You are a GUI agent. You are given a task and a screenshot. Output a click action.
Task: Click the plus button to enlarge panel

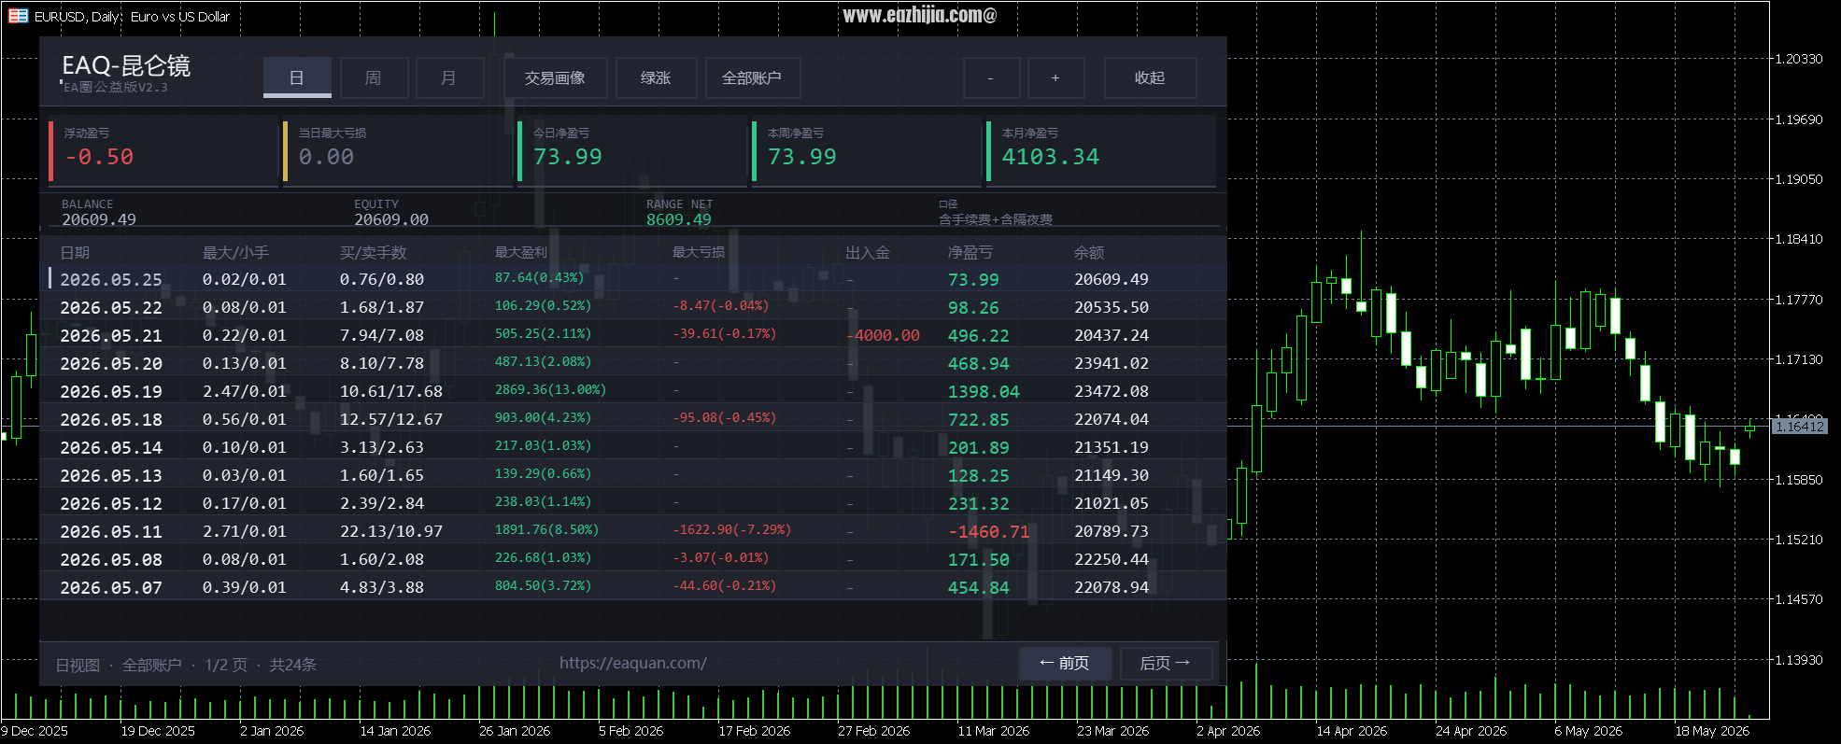(x=1055, y=77)
